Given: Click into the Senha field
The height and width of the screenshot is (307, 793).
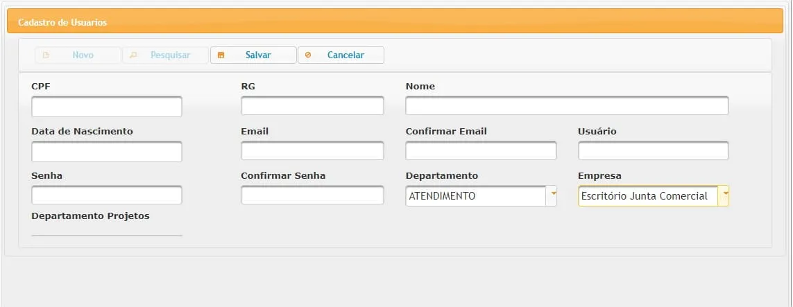Looking at the screenshot, I should tap(107, 195).
